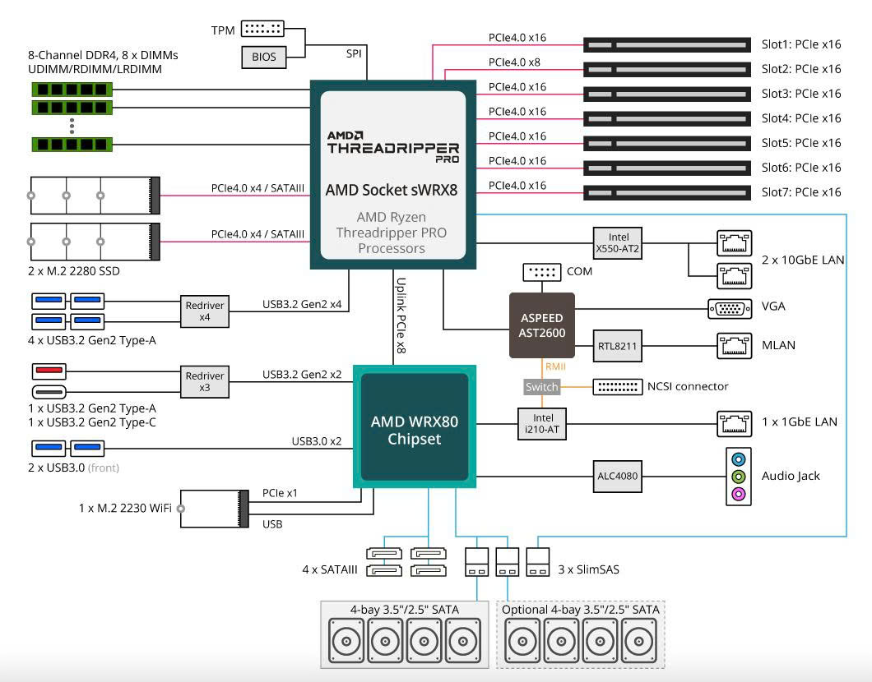Select the M.2 2230 WiFi slot icon
This screenshot has height=682, width=872.
[x=213, y=508]
